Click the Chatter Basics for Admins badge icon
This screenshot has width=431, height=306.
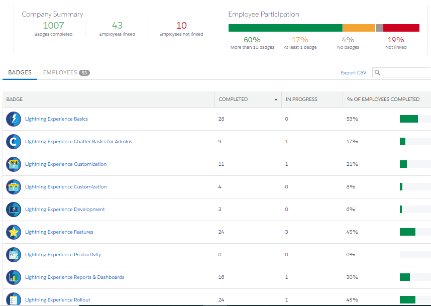14,142
